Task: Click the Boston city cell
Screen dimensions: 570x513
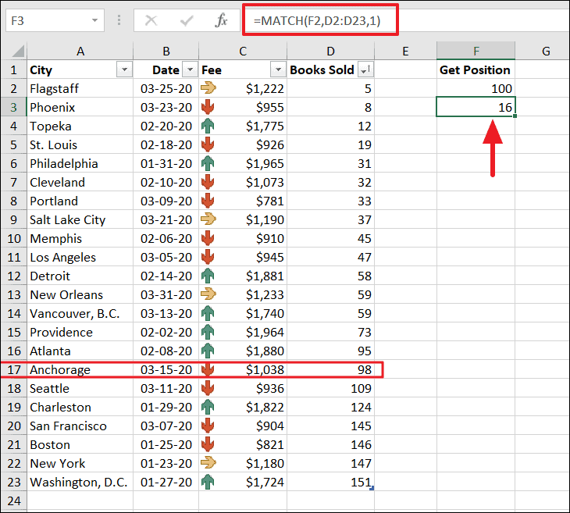Action: click(80, 444)
